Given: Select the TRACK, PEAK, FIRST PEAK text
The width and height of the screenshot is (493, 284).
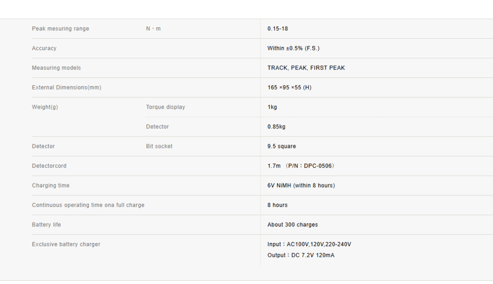Looking at the screenshot, I should 306,68.
